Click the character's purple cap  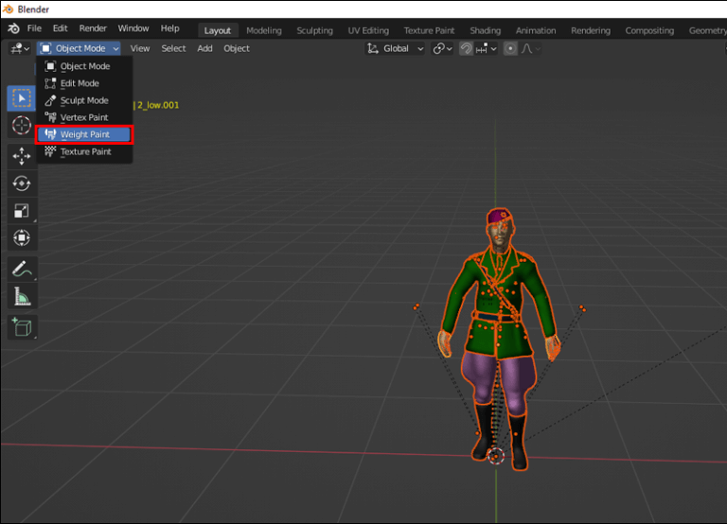point(500,217)
